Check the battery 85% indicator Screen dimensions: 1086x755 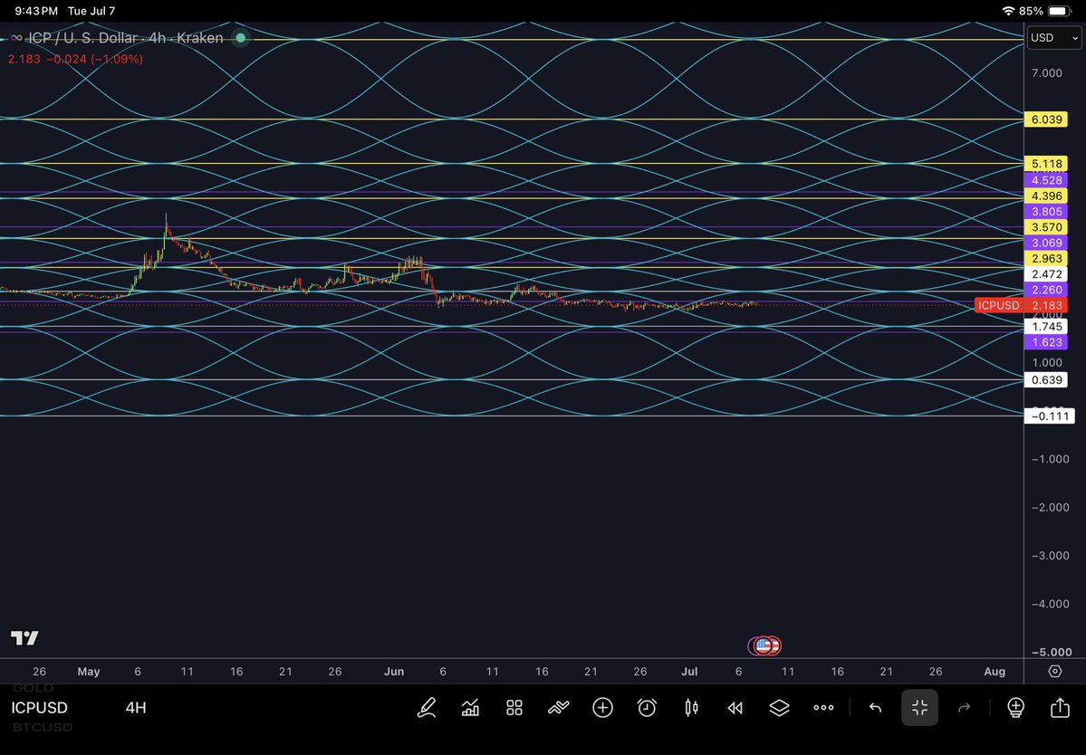[1045, 11]
